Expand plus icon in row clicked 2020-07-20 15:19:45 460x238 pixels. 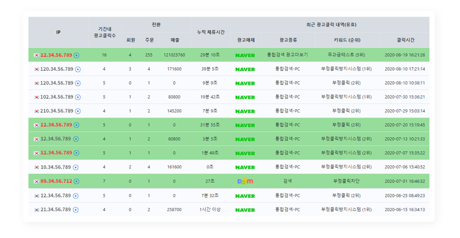[x=76, y=125]
